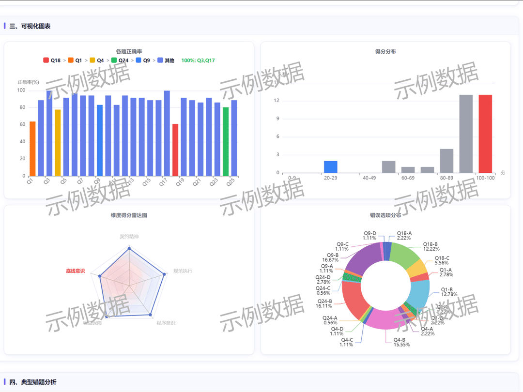The width and height of the screenshot is (523, 392).
Task: Select the green Q18-B donut slice
Action: tap(403, 255)
